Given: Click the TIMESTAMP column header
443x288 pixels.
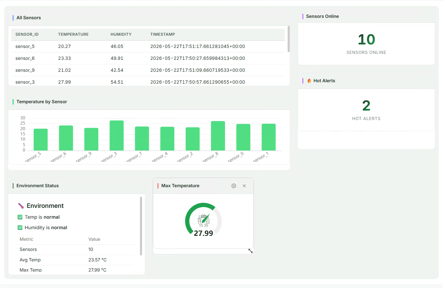Looking at the screenshot, I should pos(163,34).
